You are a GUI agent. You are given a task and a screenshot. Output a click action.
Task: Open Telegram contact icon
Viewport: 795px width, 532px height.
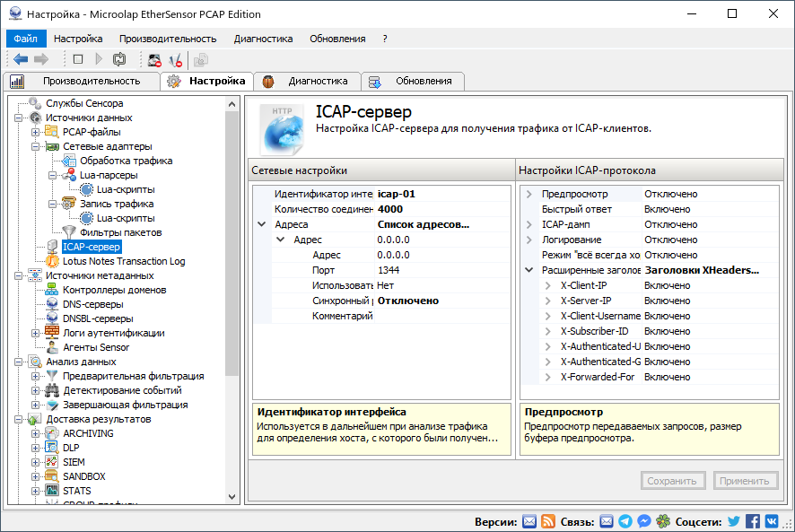[626, 520]
